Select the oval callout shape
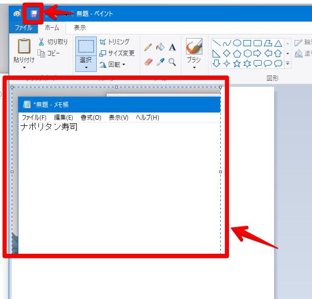312x299 pixels. tap(268, 64)
